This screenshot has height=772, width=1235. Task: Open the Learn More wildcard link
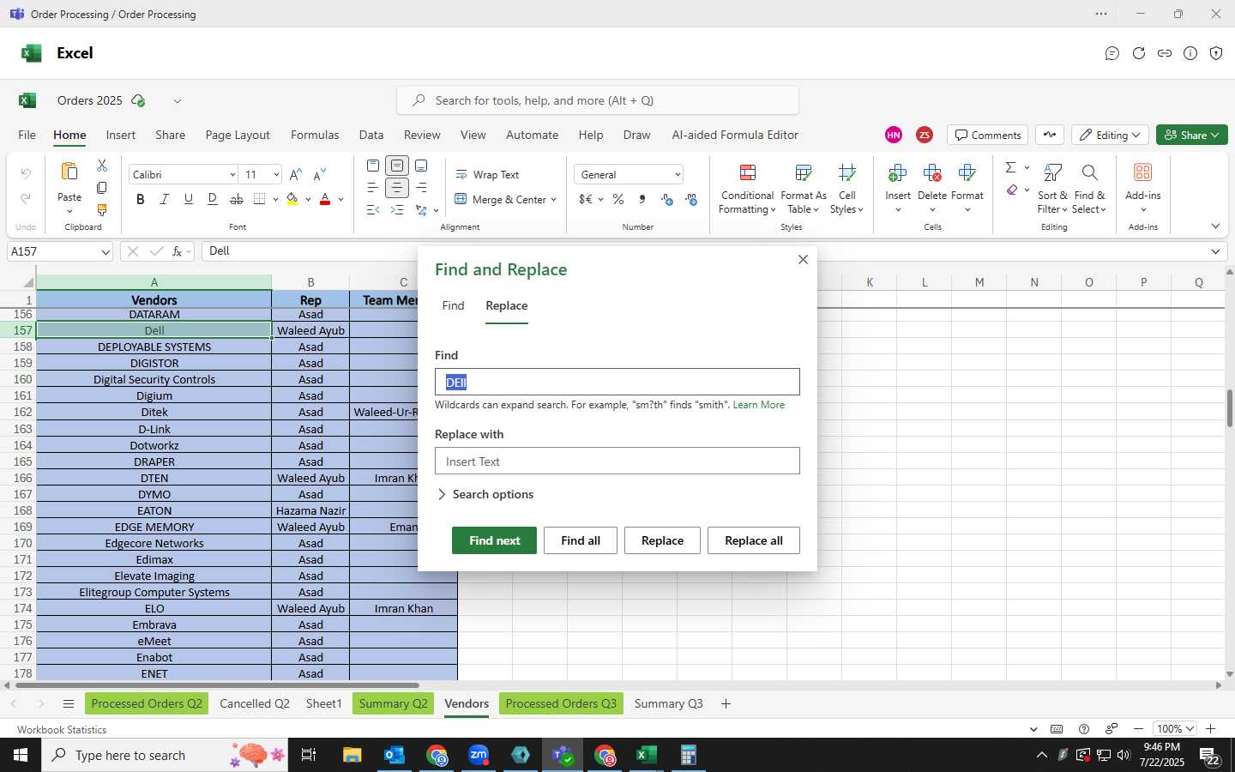pos(758,405)
